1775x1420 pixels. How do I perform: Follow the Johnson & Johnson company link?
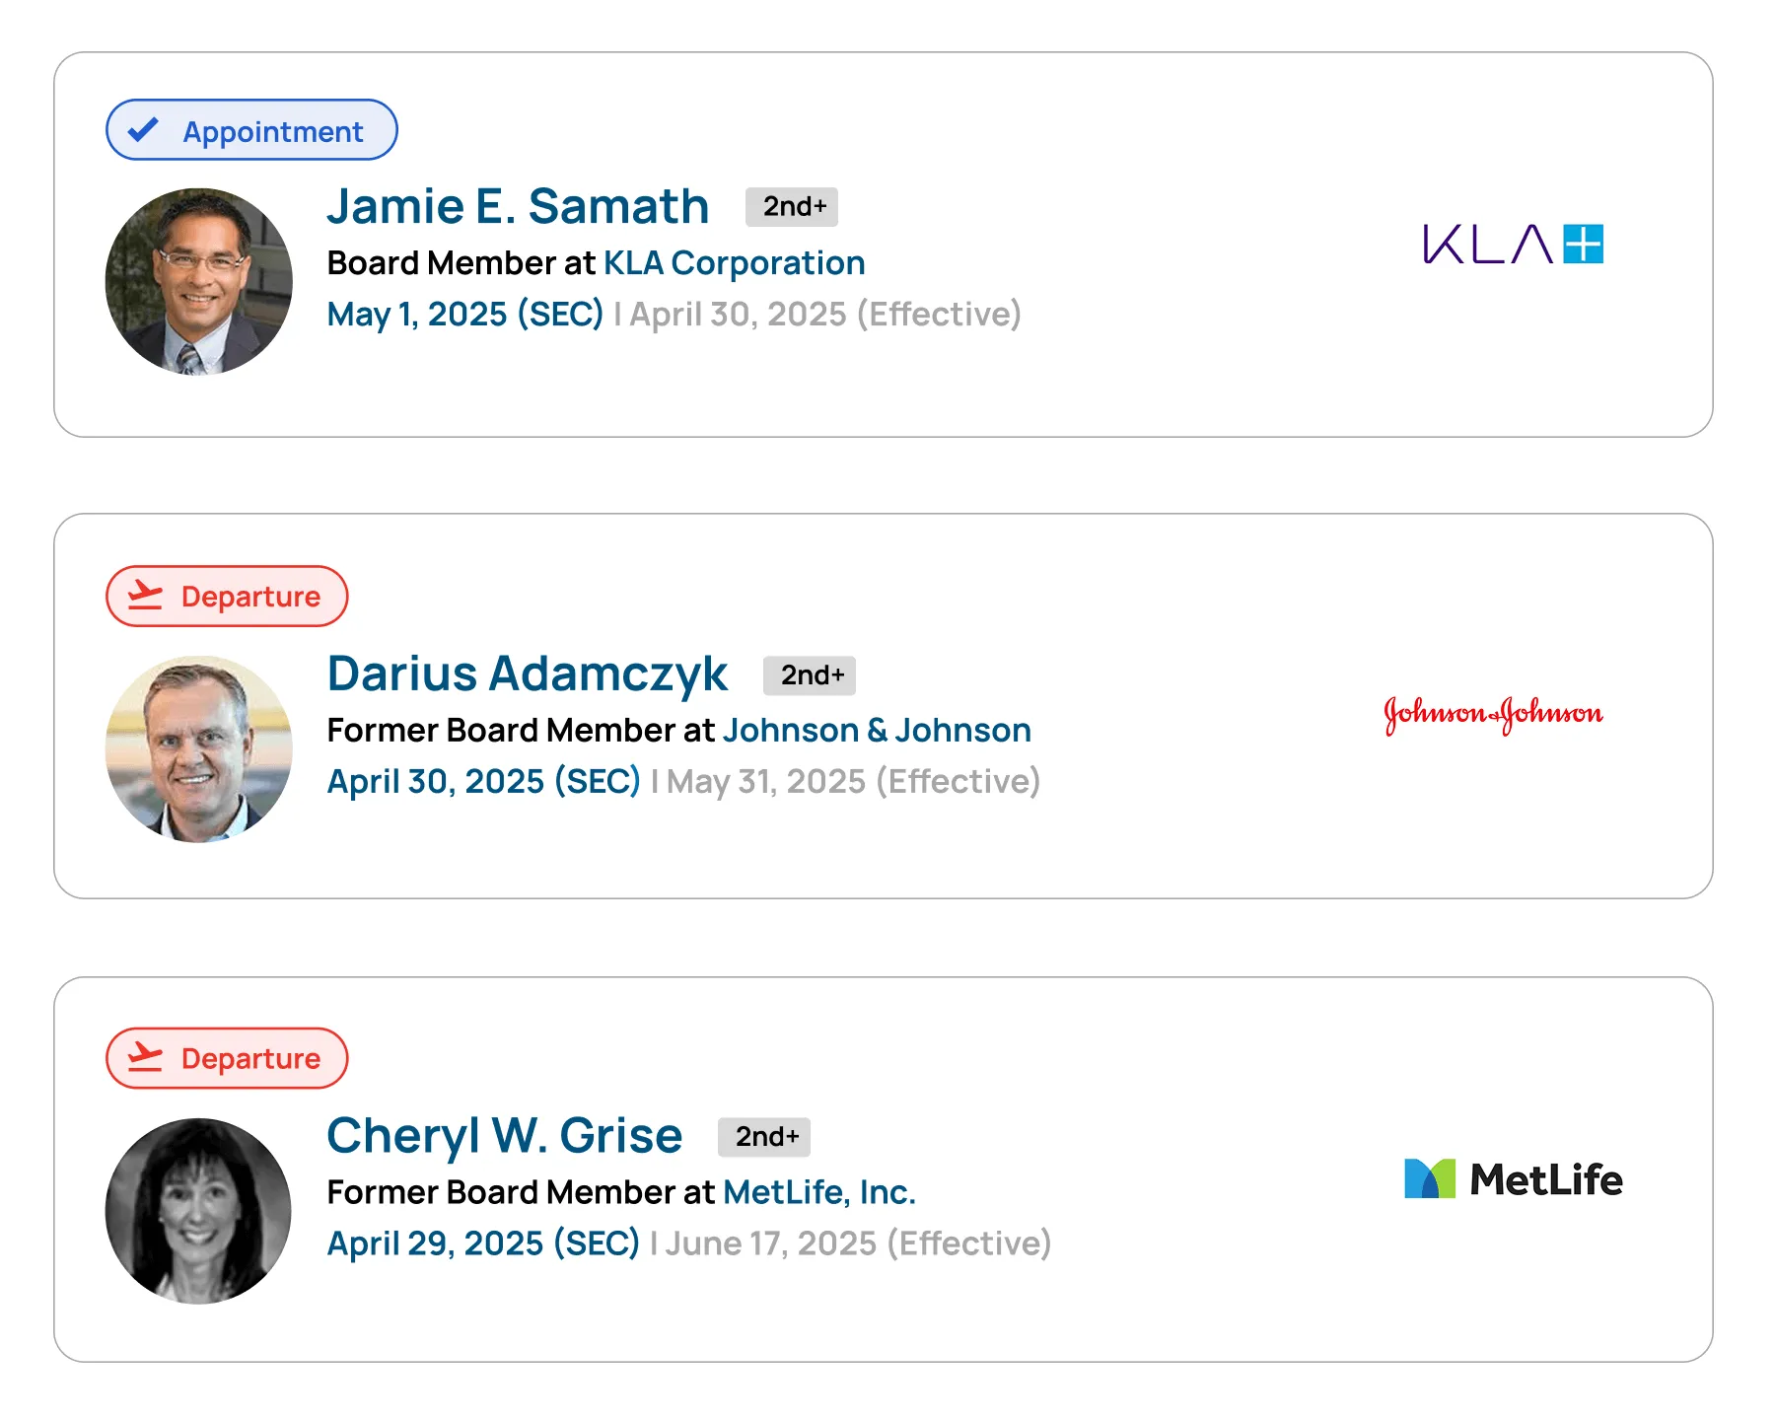(877, 731)
